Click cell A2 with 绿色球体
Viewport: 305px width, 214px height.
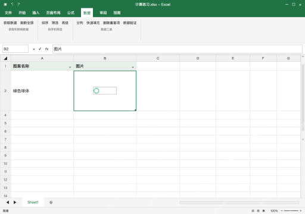click(42, 91)
